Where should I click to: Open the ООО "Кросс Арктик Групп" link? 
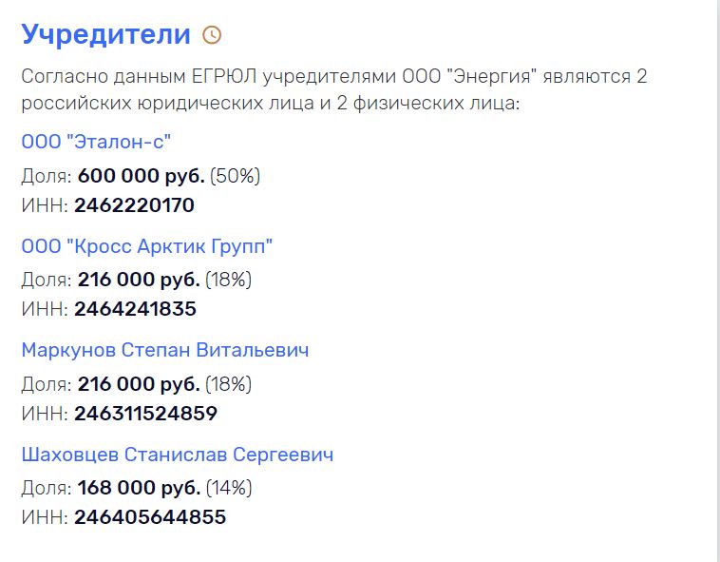point(147,246)
